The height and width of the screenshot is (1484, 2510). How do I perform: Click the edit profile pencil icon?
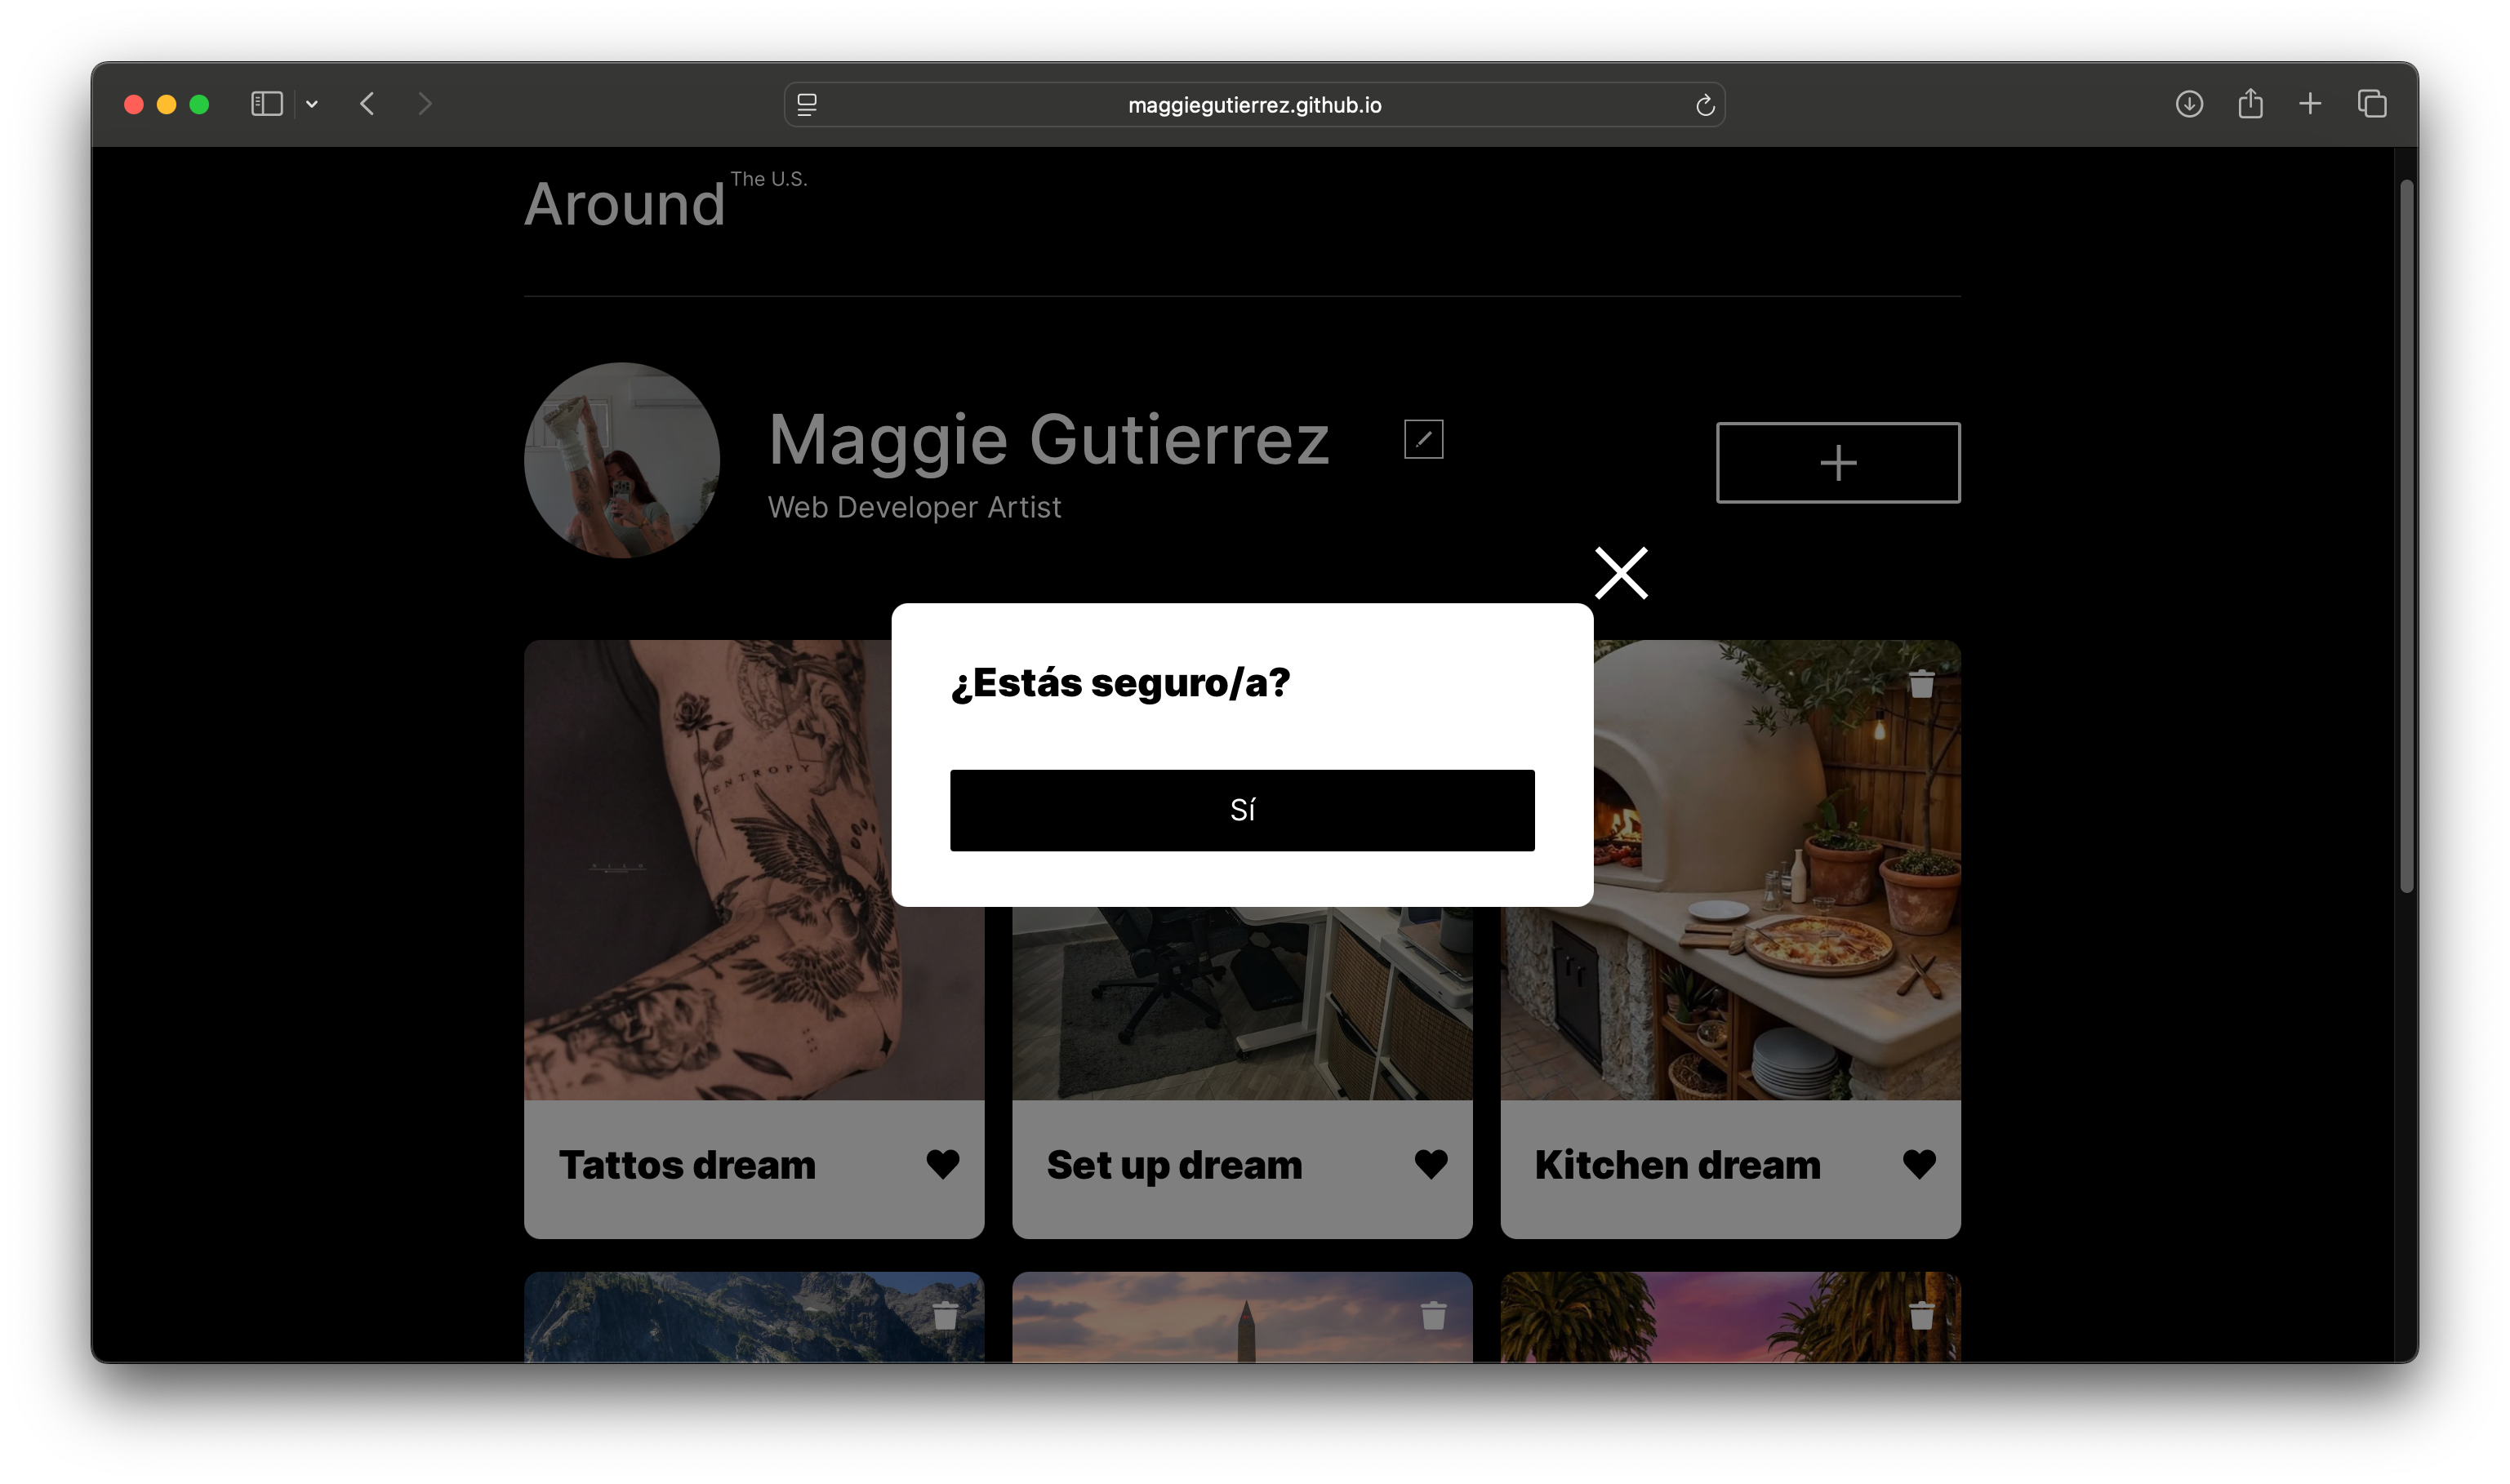click(1423, 439)
